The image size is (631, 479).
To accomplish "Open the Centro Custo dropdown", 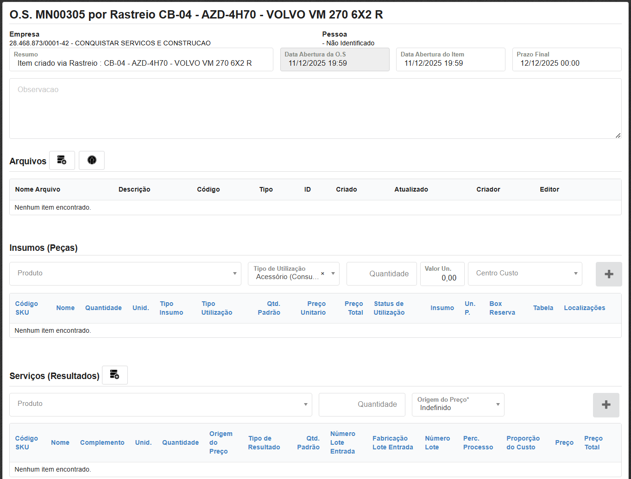I will click(x=525, y=274).
